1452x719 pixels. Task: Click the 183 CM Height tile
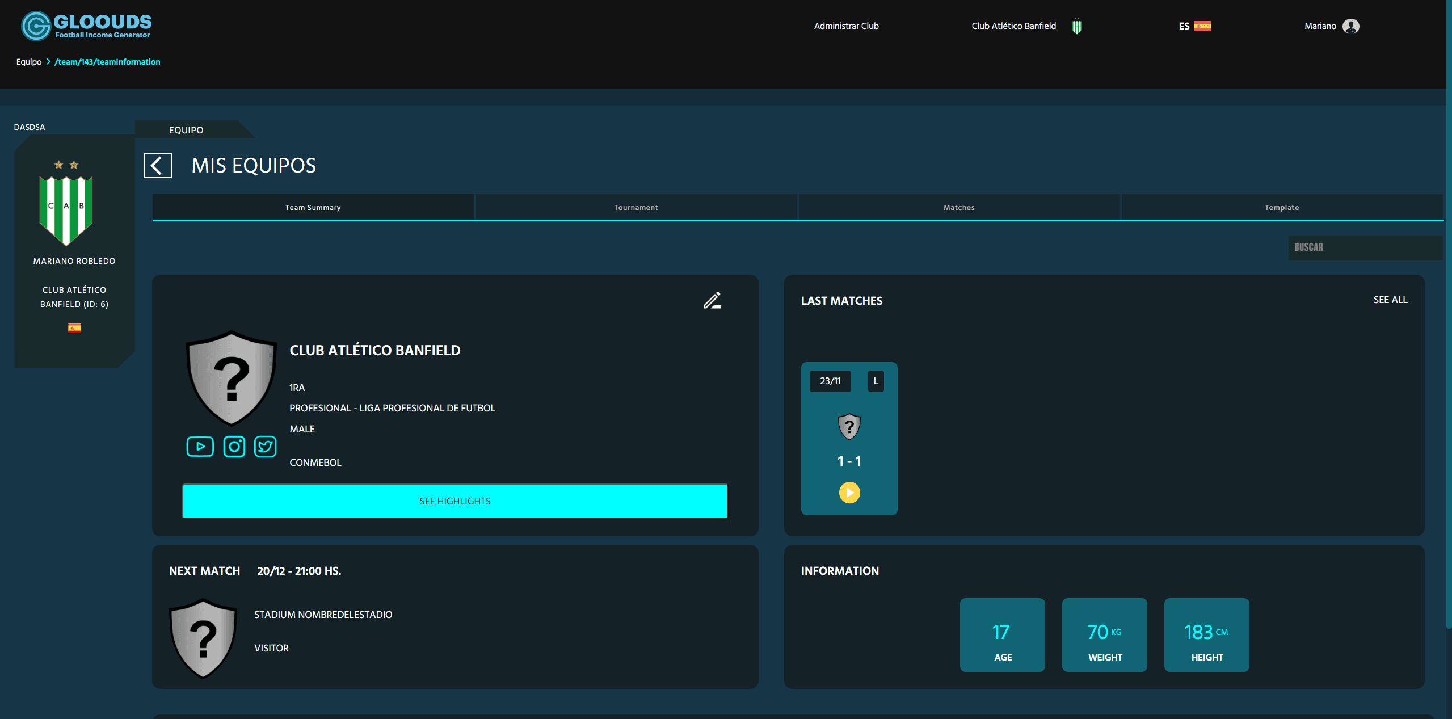(x=1207, y=635)
